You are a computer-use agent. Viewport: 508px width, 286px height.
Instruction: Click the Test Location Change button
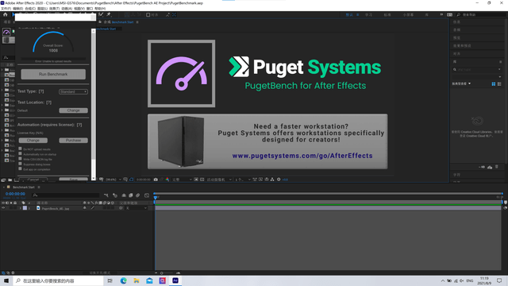tap(73, 110)
